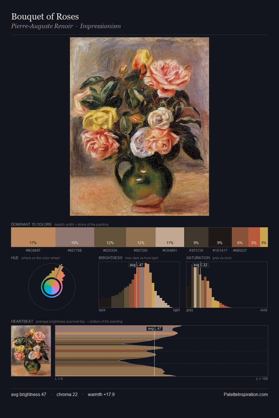Click the DOMINANT 10 COLORS heading
279x418 pixels.
pos(31,224)
